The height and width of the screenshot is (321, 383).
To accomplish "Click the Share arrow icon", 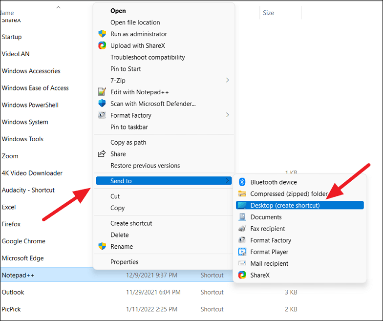I will (102, 154).
